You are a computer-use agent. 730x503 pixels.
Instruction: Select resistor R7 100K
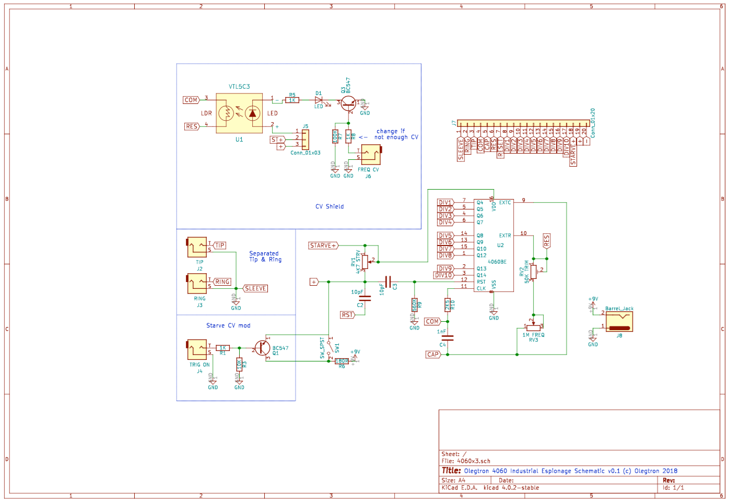[x=335, y=137]
